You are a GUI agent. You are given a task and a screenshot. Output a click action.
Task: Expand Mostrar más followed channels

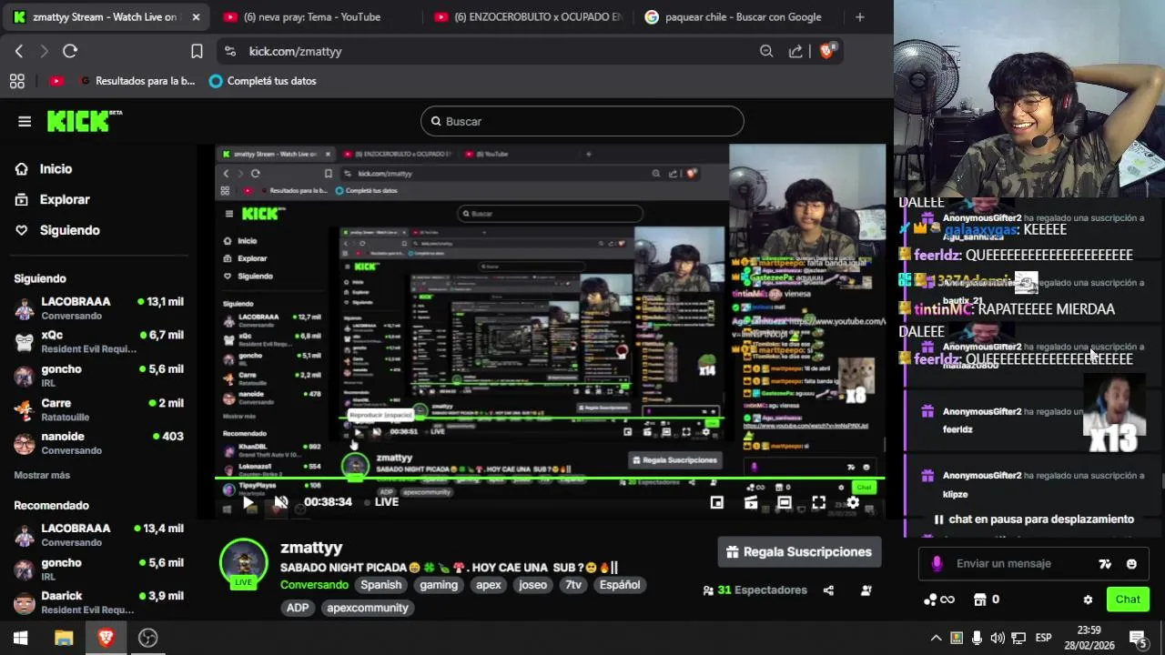[42, 475]
